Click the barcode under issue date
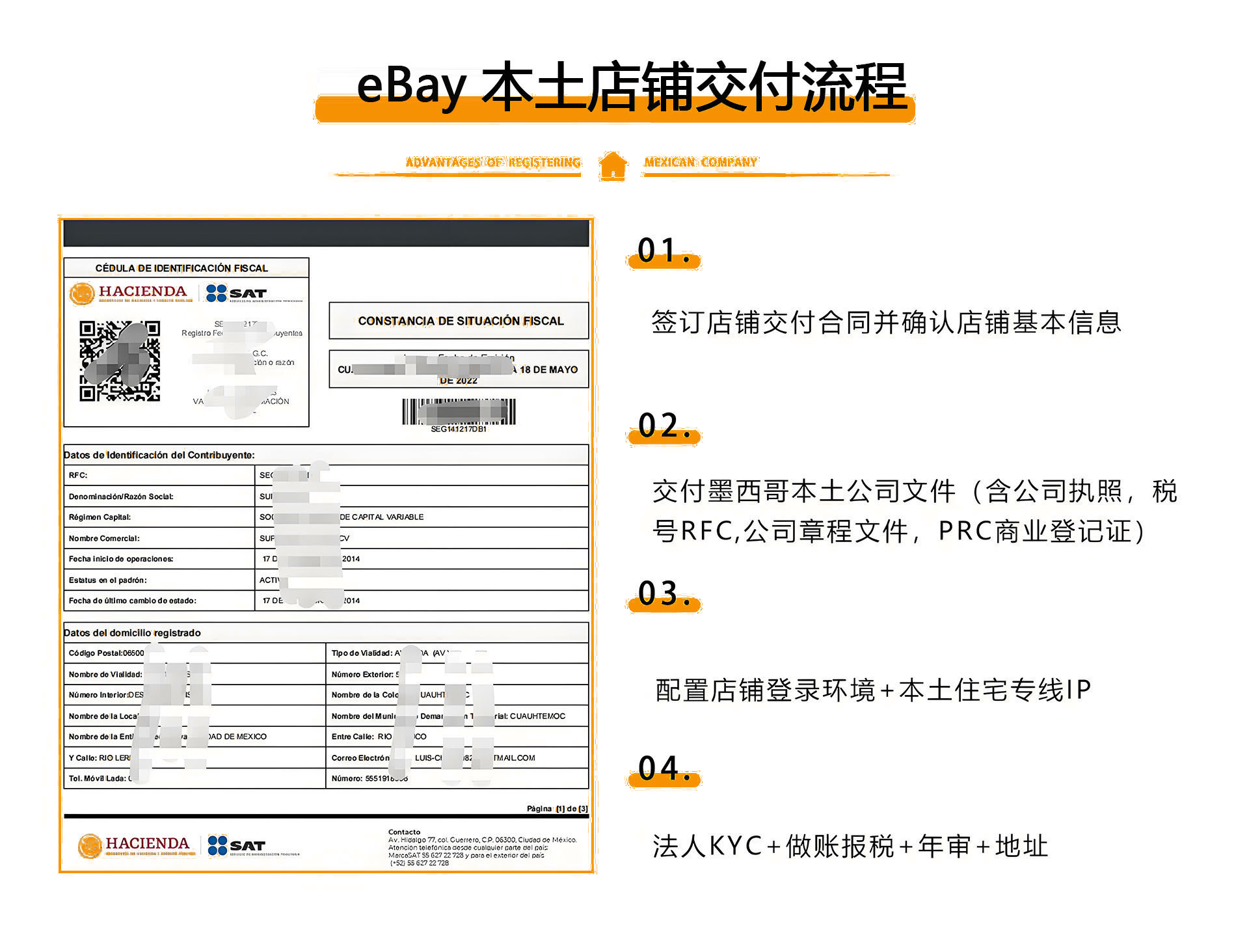The height and width of the screenshot is (952, 1249). click(459, 411)
